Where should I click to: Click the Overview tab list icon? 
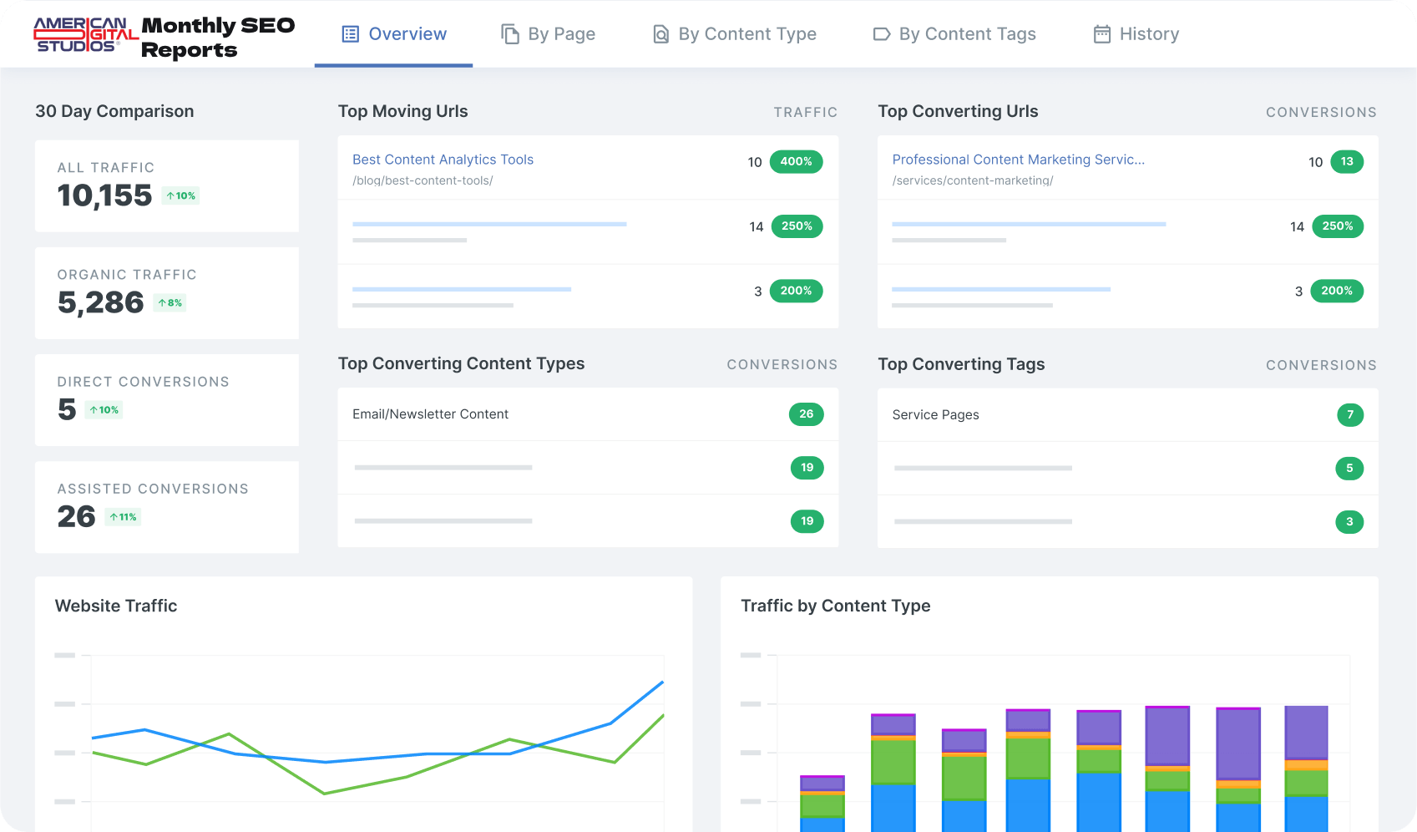point(351,34)
